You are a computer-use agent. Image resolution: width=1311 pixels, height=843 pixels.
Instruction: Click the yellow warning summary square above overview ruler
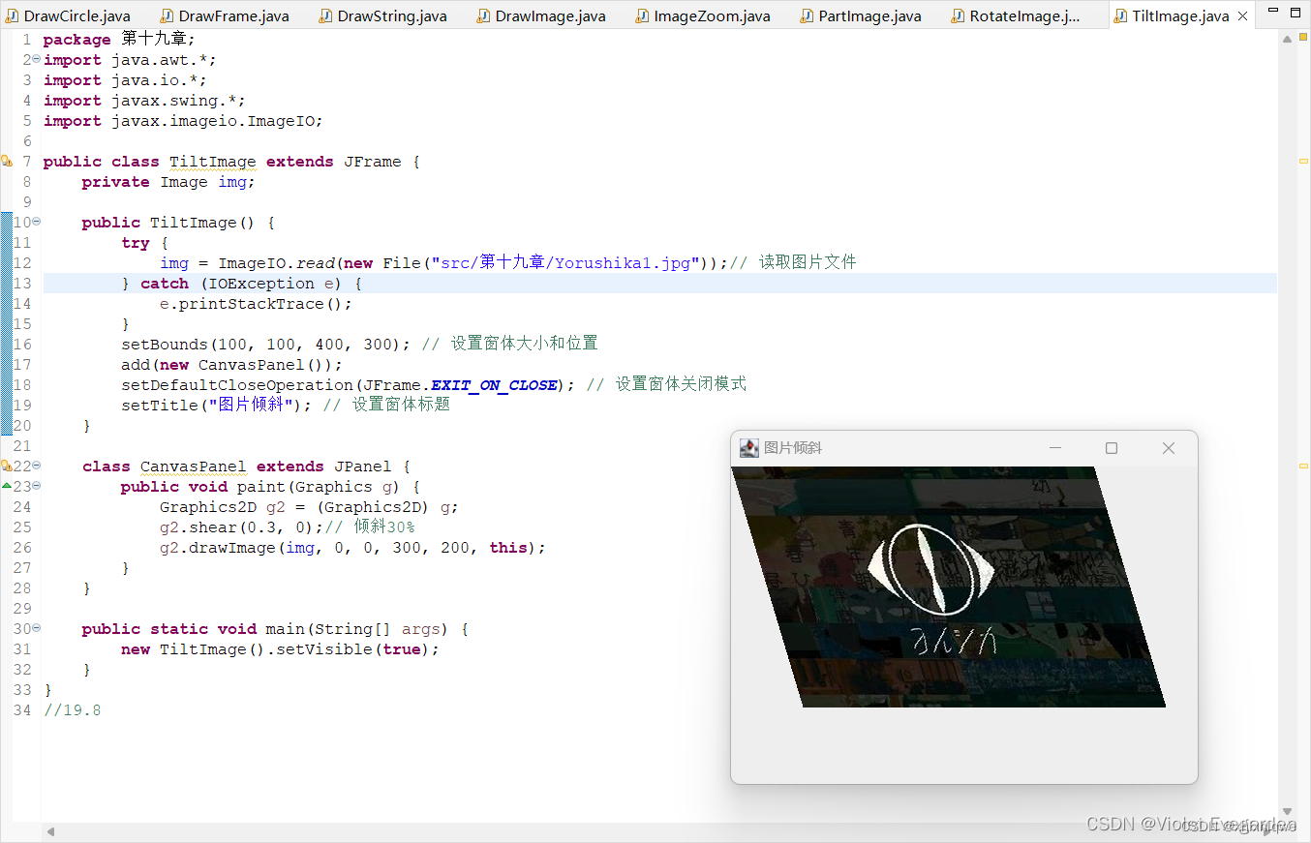click(1303, 39)
